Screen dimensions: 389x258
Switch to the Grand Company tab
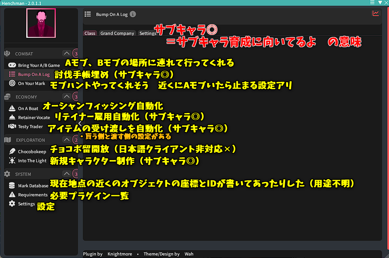pos(117,33)
